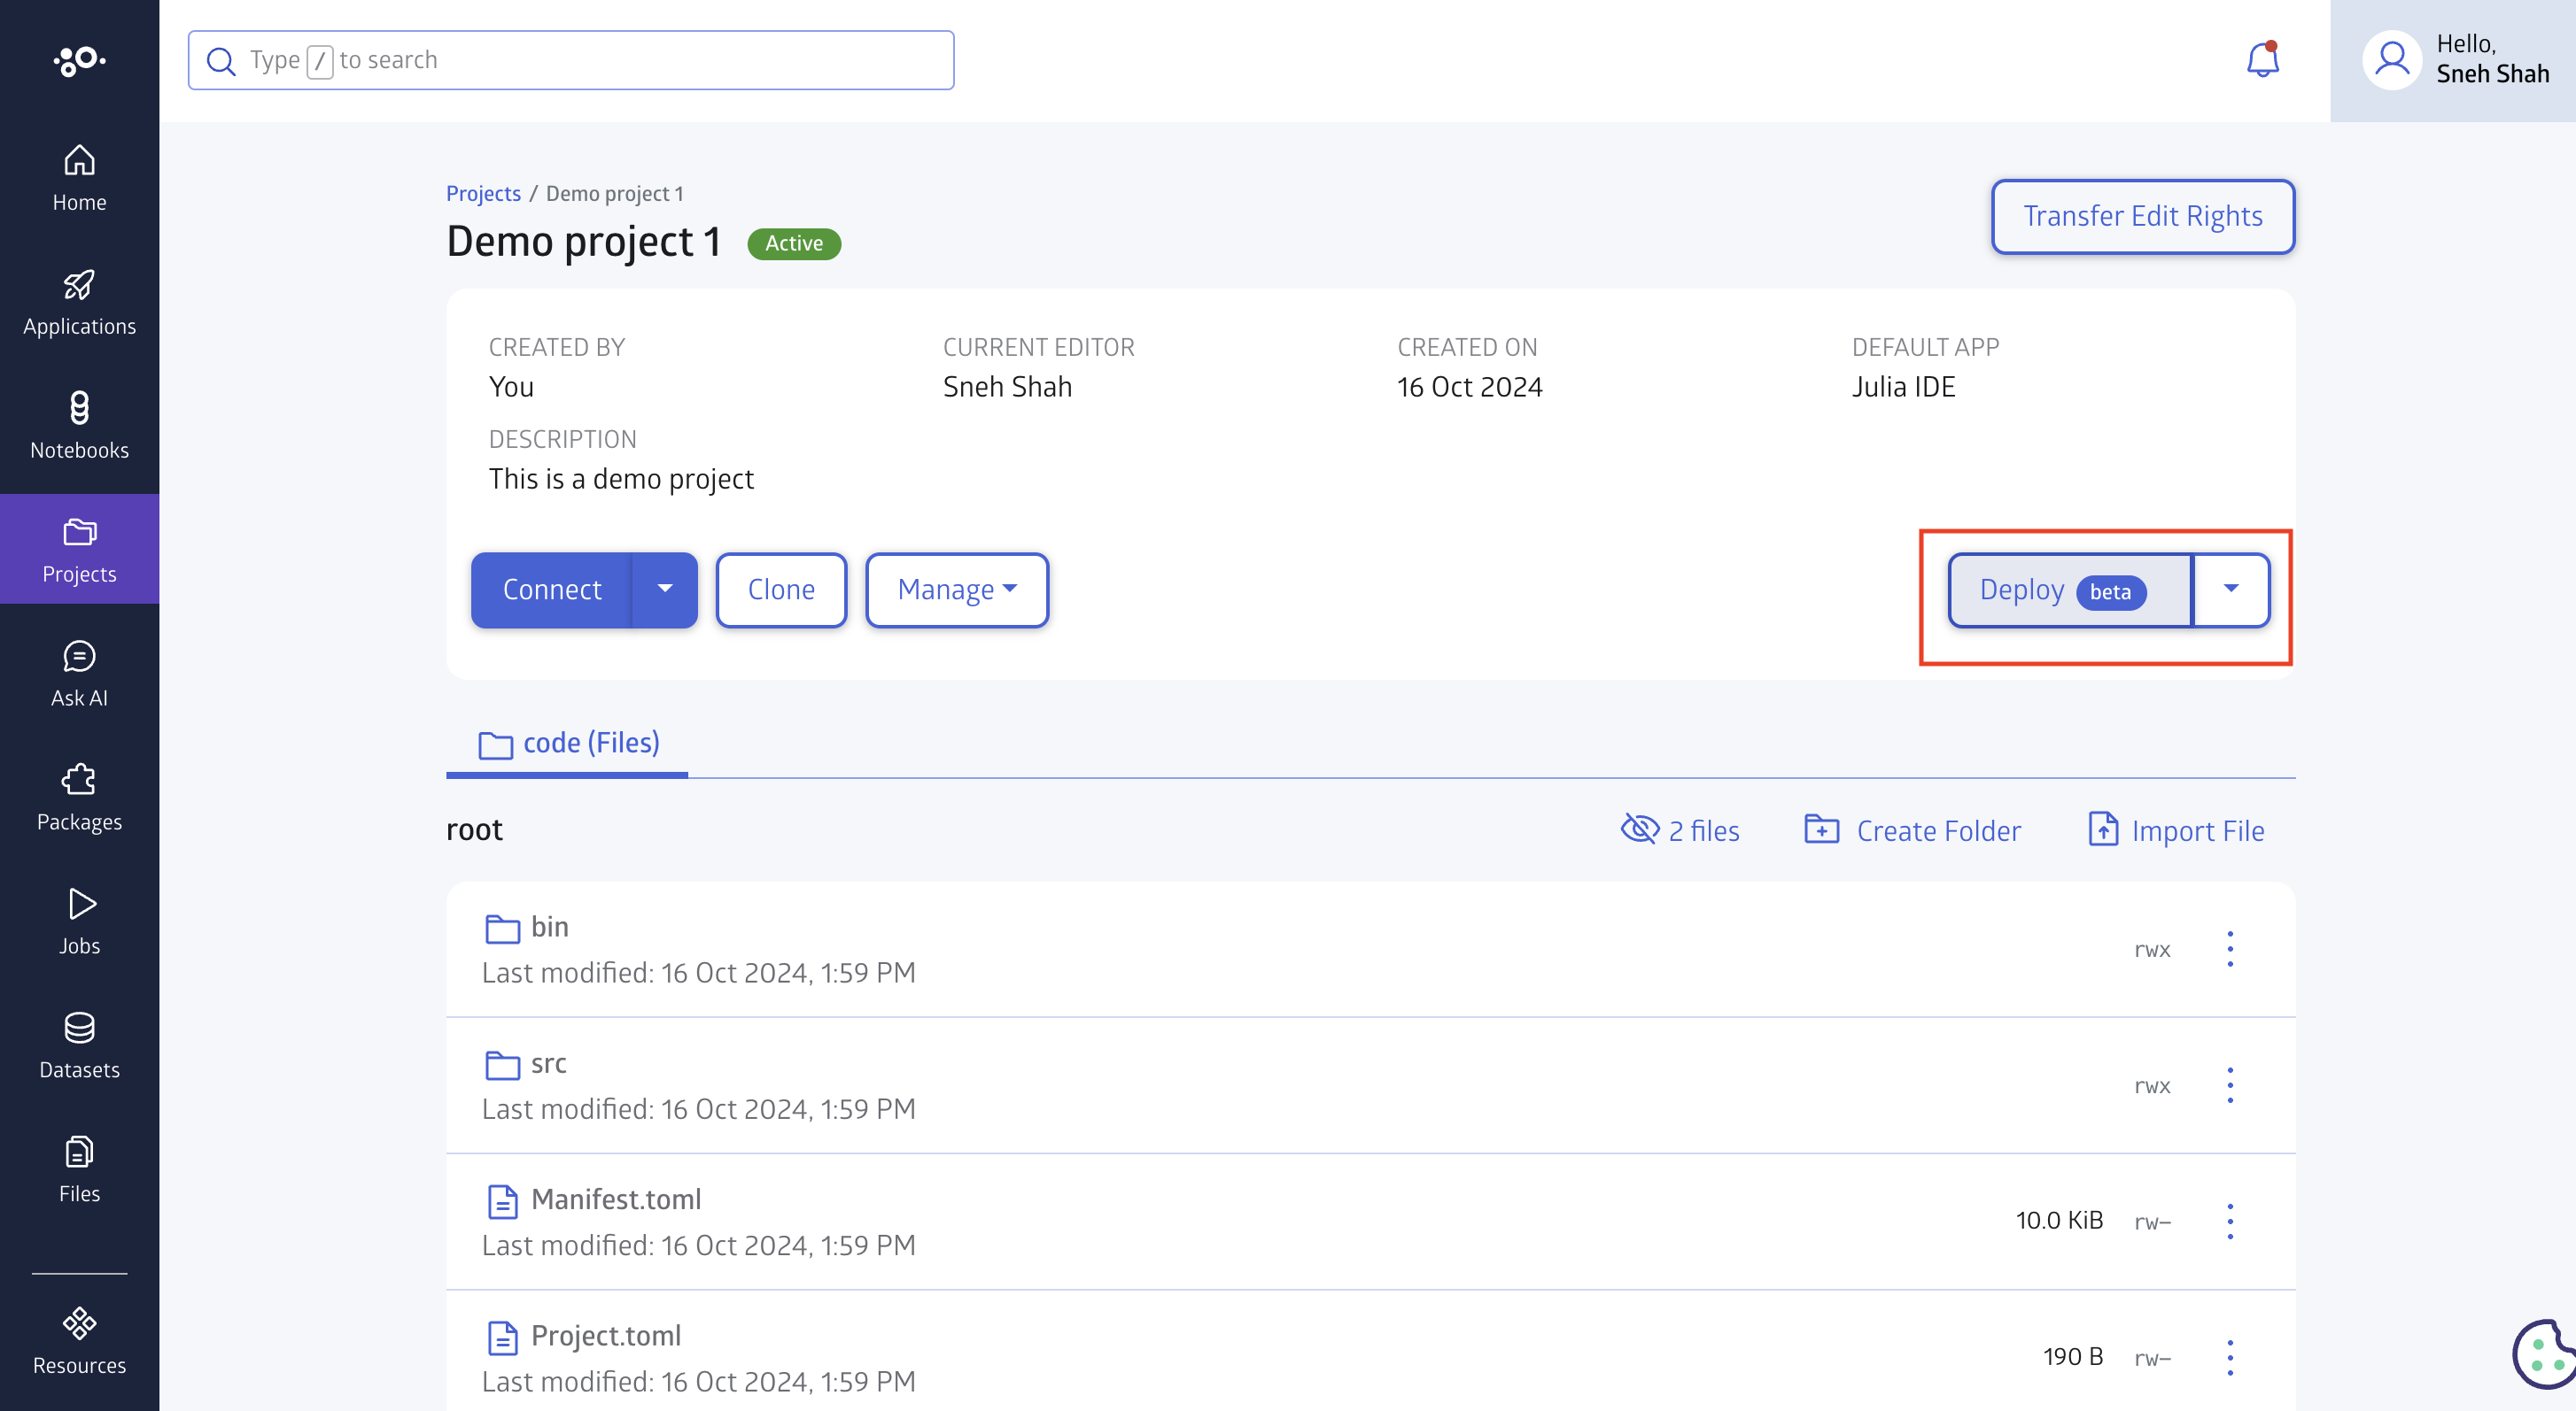Go to Applications in the sidebar
Viewport: 2576px width, 1411px height.
pyautogui.click(x=79, y=303)
